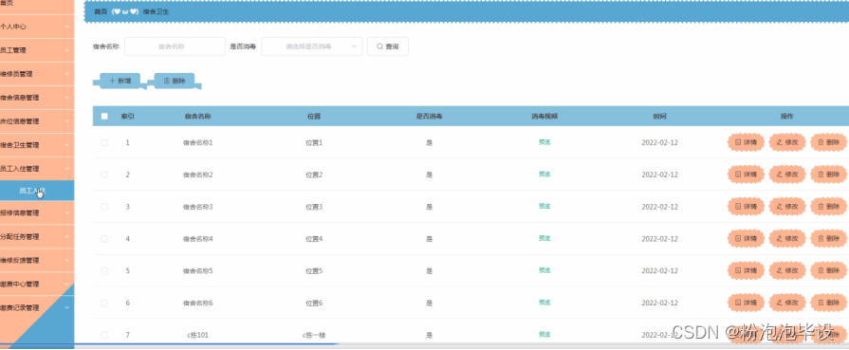
Task: Check the checkbox for row 6
Action: click(104, 303)
